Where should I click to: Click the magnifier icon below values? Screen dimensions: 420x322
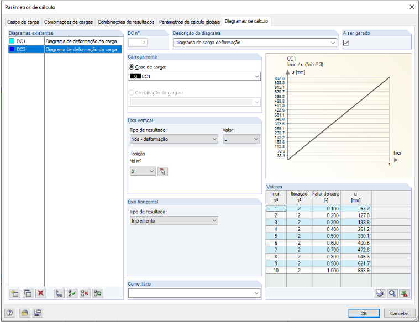pyautogui.click(x=392, y=294)
